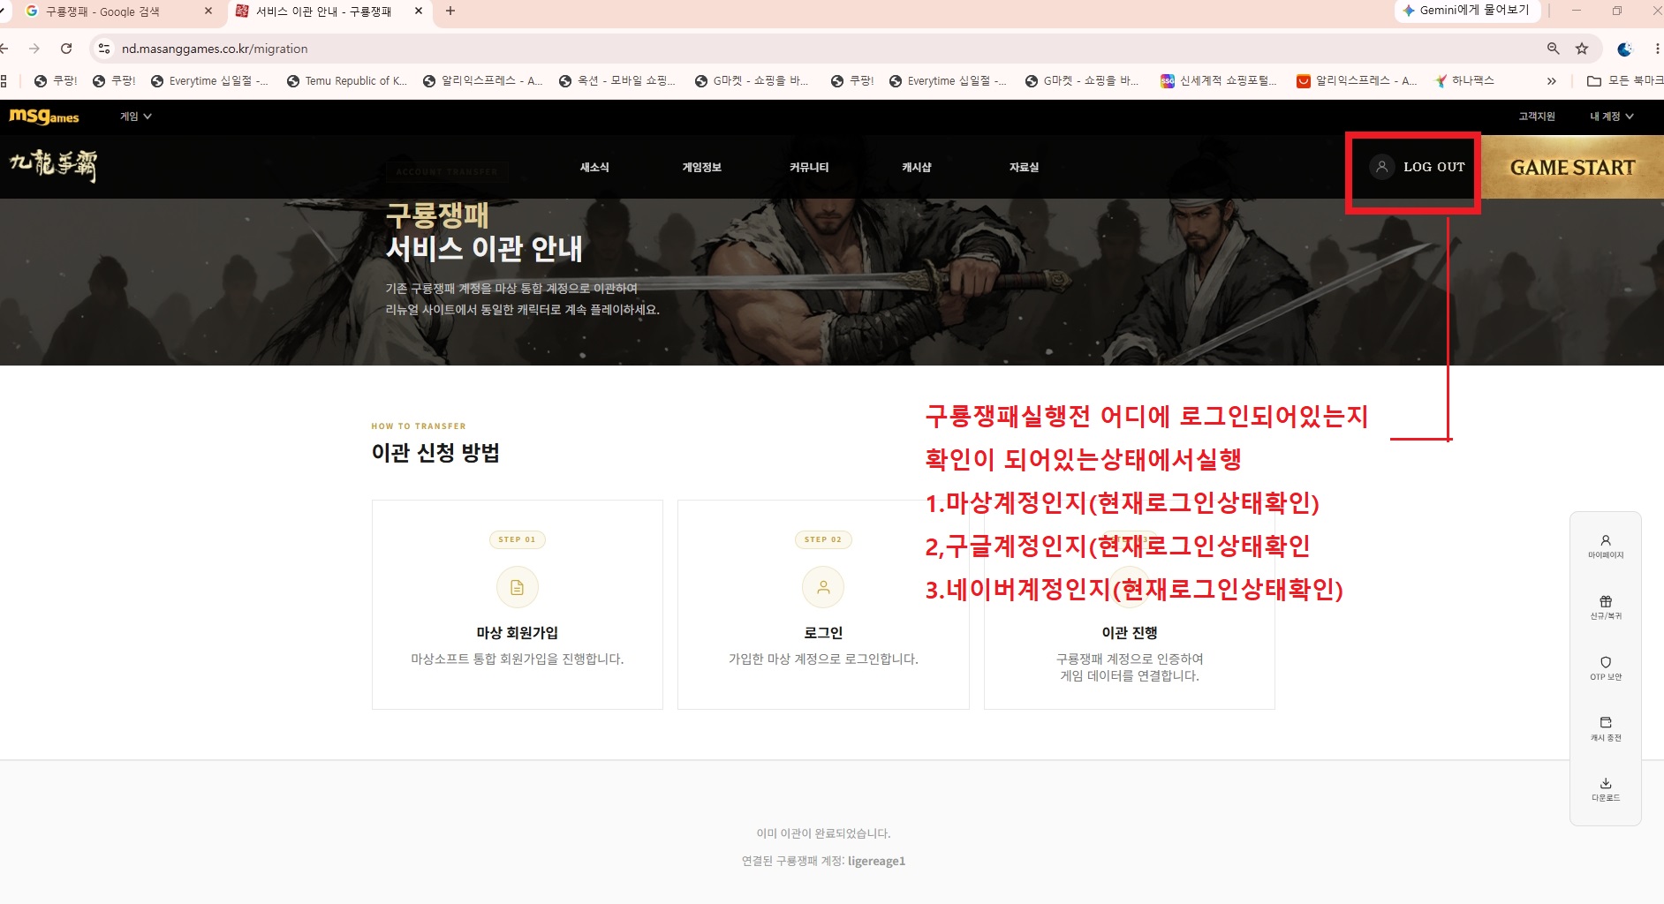Viewport: 1664px width, 904px height.
Task: Click the 이미 이관이 완료되었습니다 notice
Action: point(823,833)
